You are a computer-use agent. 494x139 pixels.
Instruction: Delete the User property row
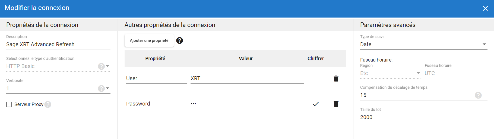tap(336, 79)
